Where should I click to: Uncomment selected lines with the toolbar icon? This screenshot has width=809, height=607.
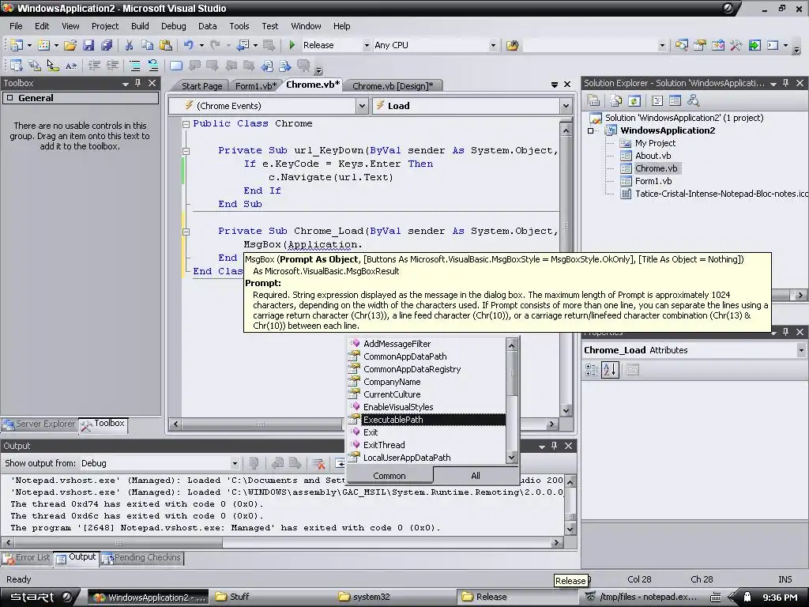[153, 66]
